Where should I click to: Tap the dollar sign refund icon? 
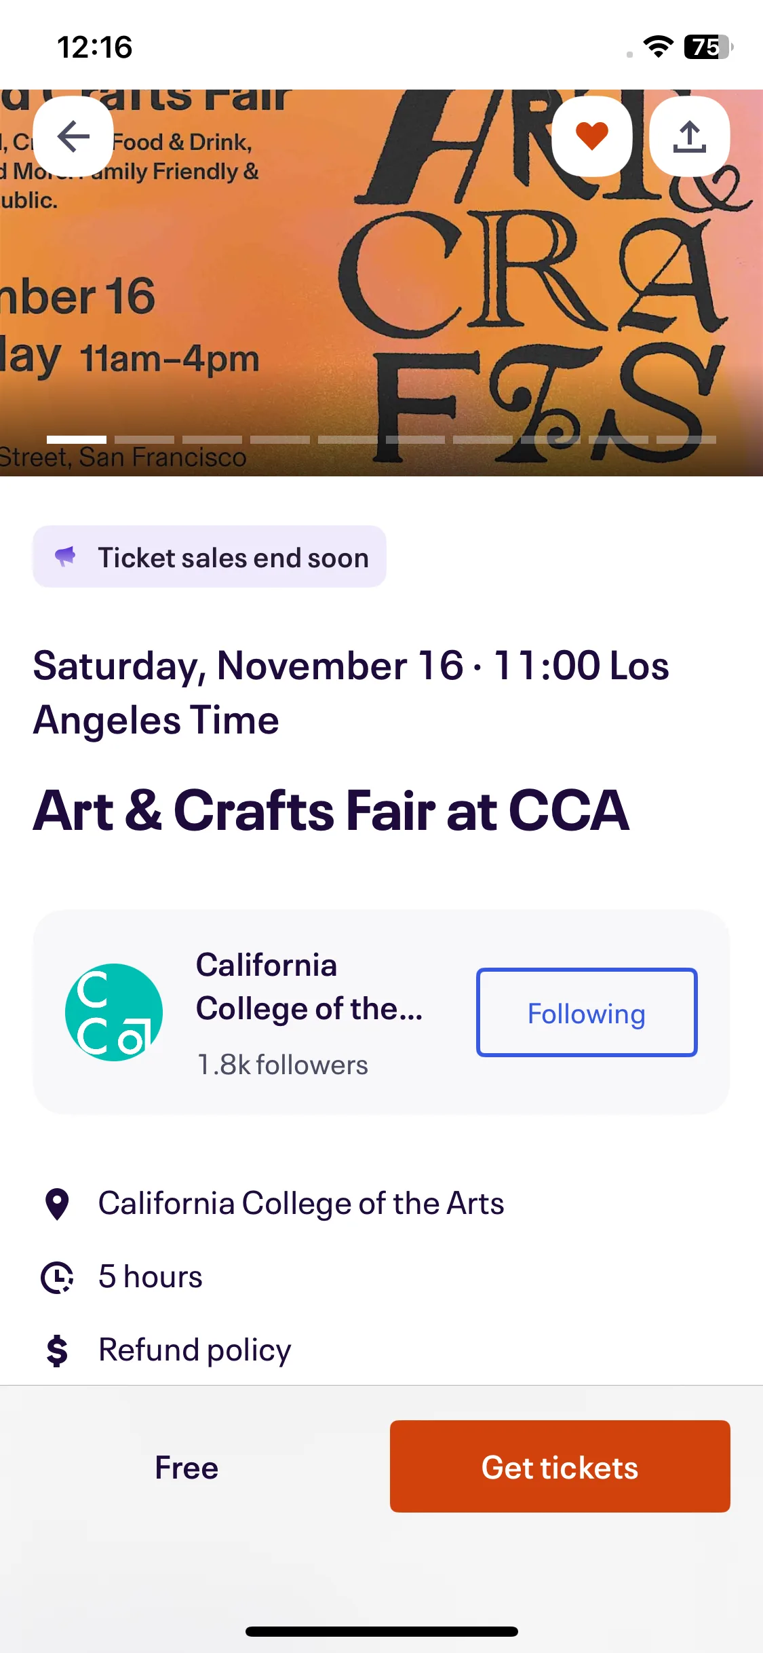coord(57,1350)
